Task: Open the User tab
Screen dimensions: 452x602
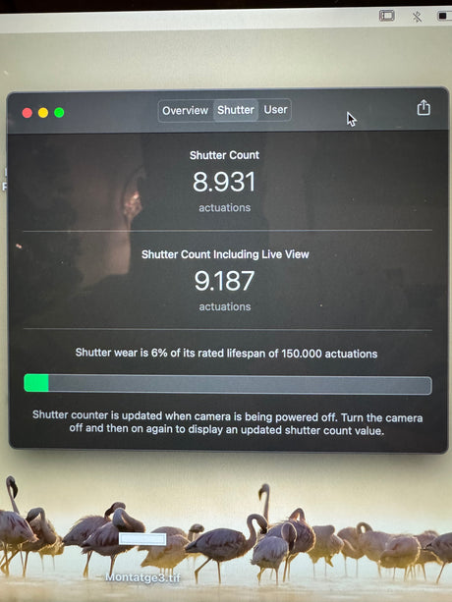Action: (x=275, y=110)
